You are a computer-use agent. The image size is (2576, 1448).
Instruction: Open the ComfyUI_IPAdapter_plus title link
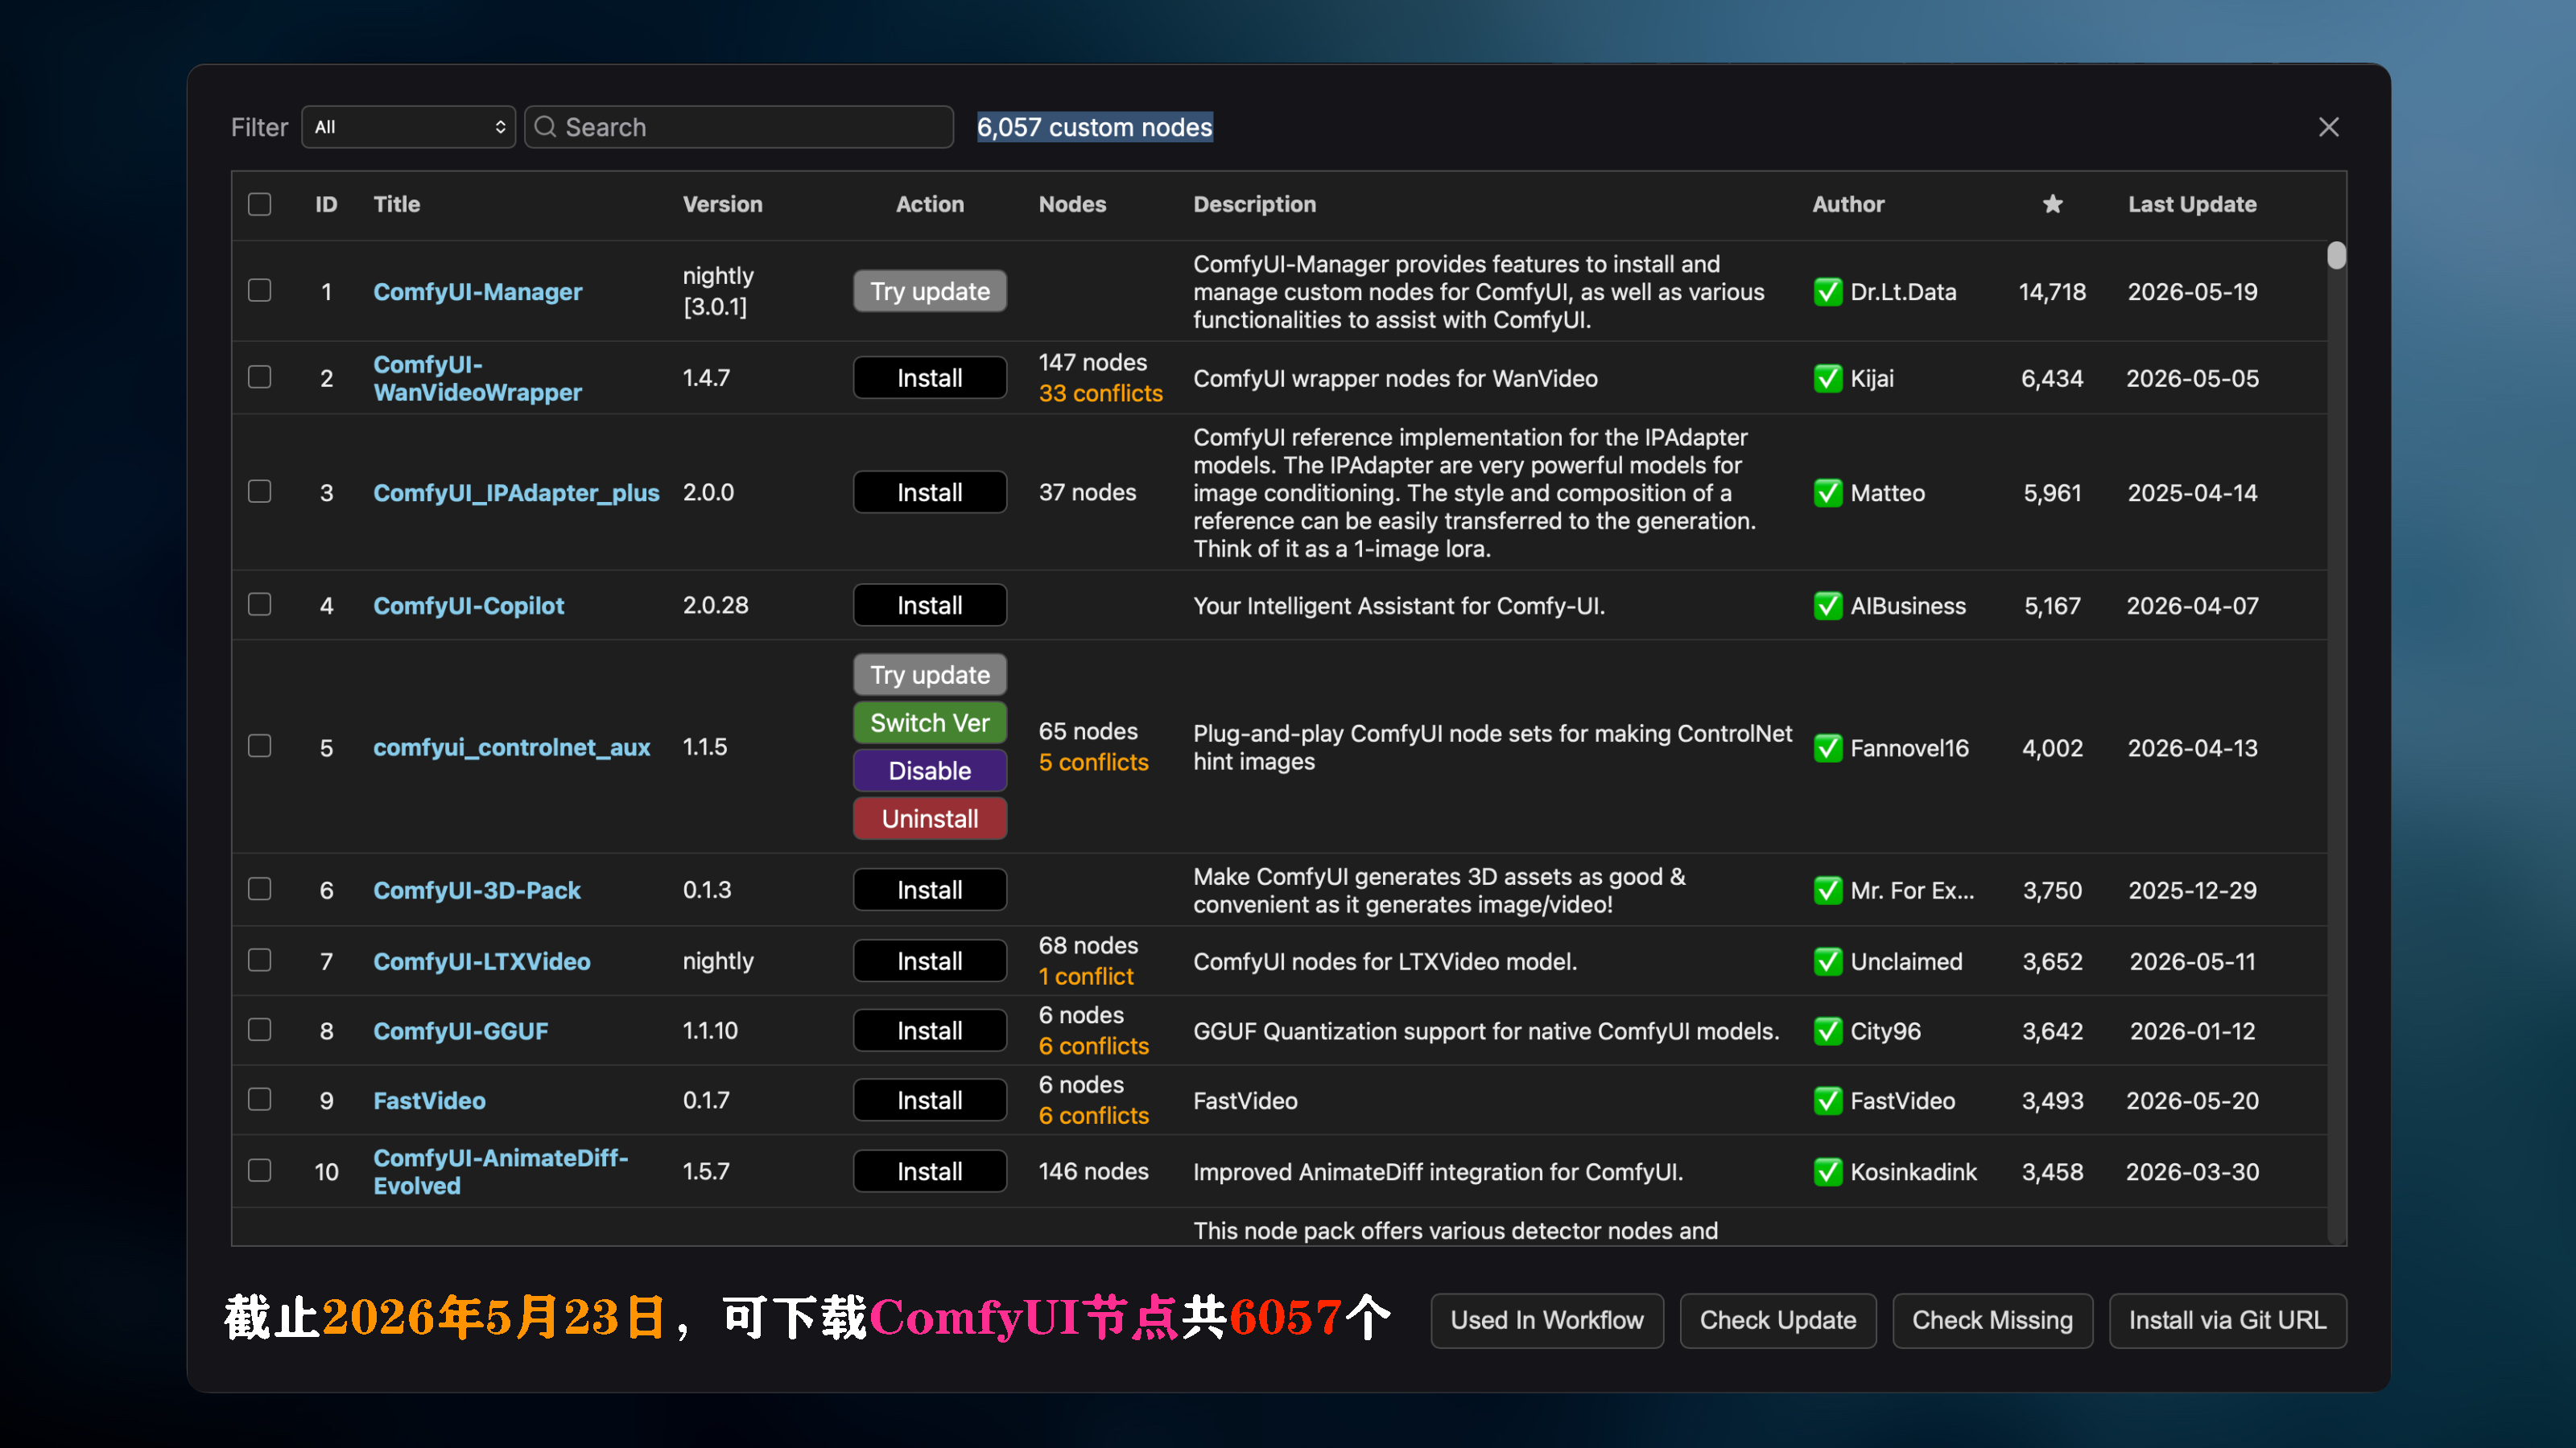pyautogui.click(x=516, y=492)
